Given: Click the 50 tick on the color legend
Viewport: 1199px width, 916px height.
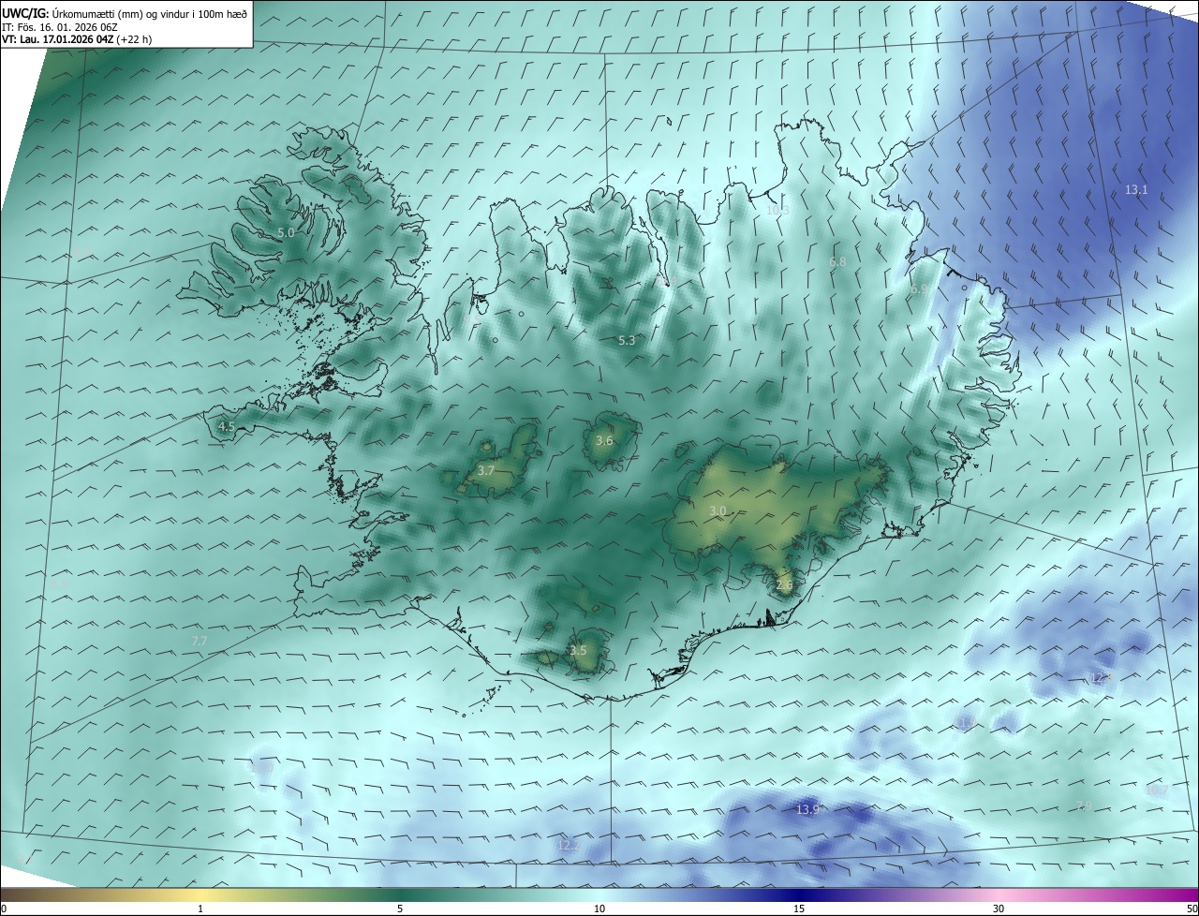Looking at the screenshot, I should coord(1192,909).
